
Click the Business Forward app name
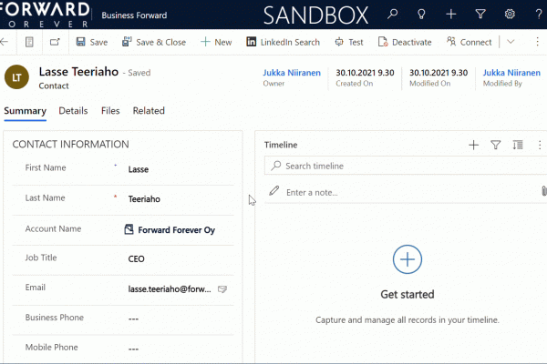point(134,15)
